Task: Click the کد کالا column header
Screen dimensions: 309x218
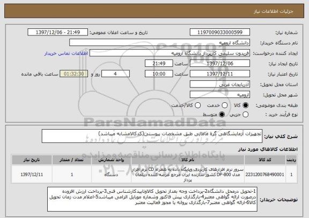Action: pyautogui.click(x=265, y=160)
